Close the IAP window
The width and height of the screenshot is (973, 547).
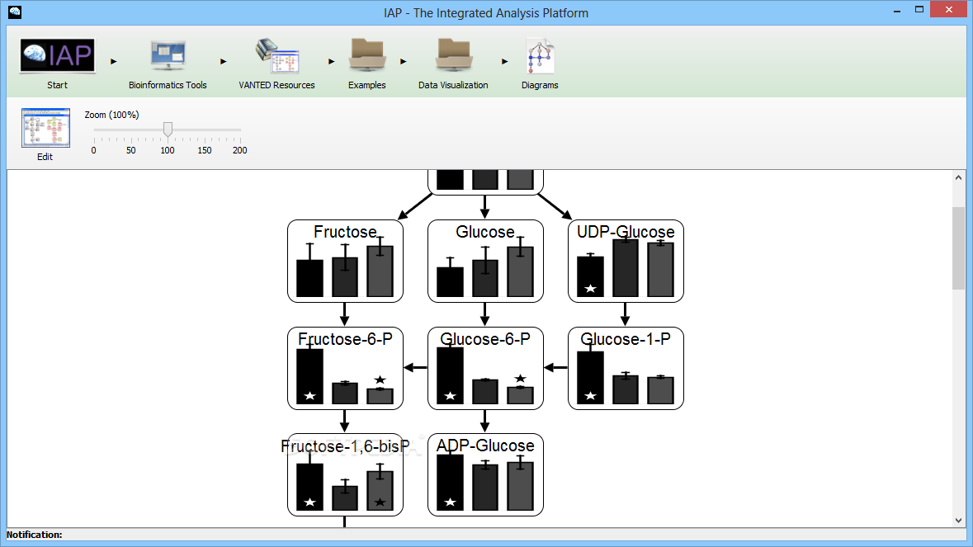click(x=949, y=10)
